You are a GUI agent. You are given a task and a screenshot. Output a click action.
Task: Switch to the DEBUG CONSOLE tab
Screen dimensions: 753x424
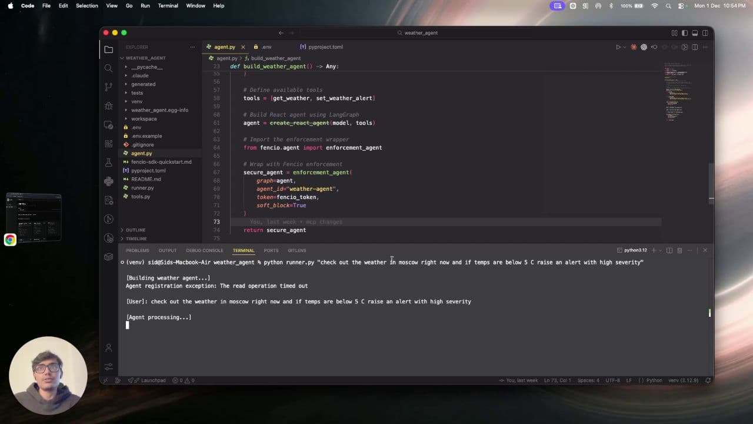(204, 250)
